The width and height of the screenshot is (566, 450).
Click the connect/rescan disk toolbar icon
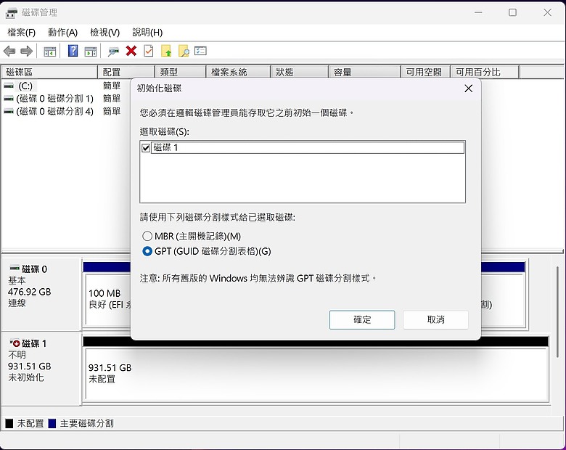(x=113, y=52)
